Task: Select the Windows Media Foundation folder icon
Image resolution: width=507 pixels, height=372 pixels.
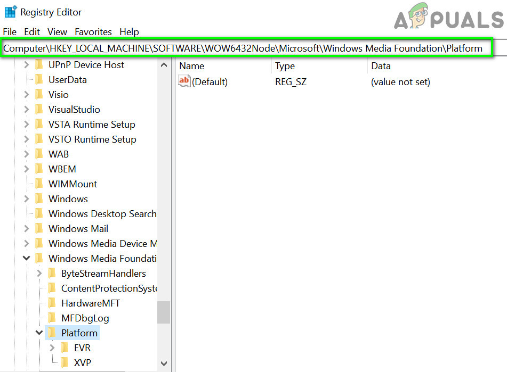Action: 39,258
